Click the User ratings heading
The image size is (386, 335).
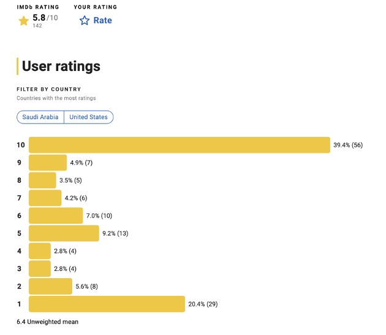[x=61, y=66]
